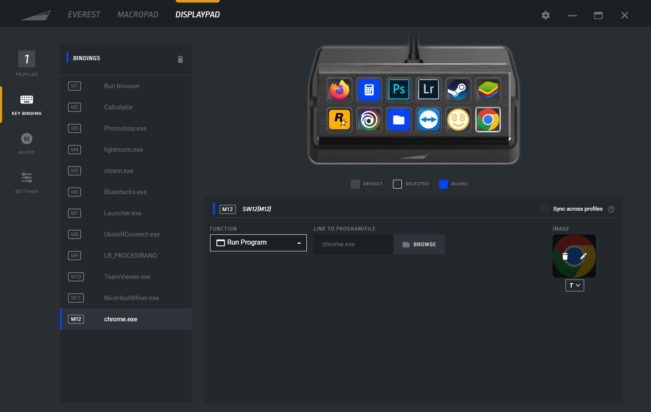
Task: Click the BINDINGS panel heading
Action: point(87,58)
